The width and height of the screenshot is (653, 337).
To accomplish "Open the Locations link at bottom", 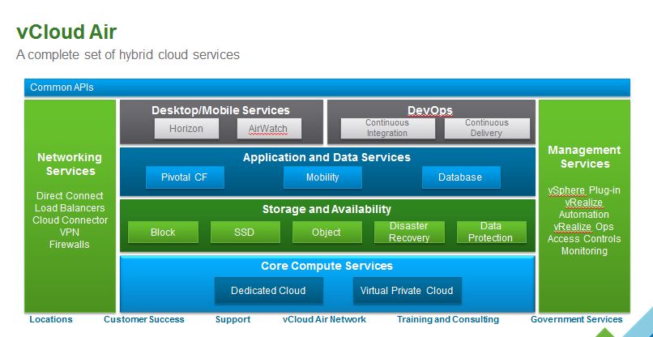I will [x=51, y=320].
